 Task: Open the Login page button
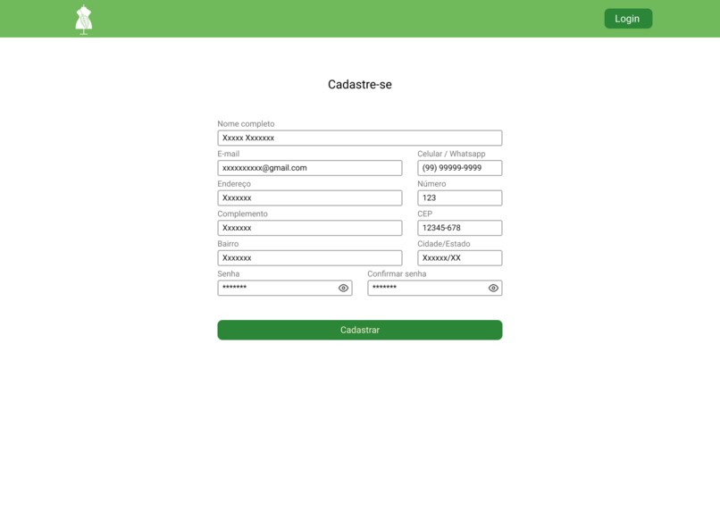click(x=628, y=19)
